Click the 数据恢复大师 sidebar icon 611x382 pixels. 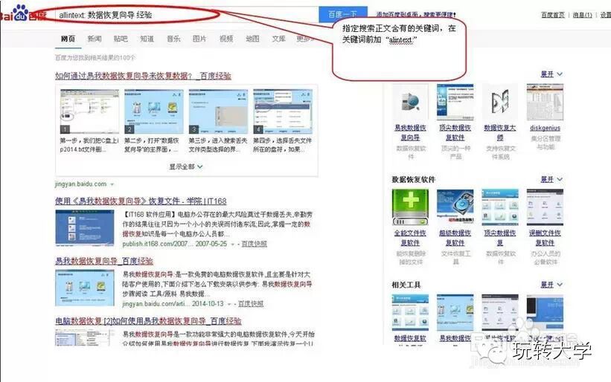click(500, 102)
